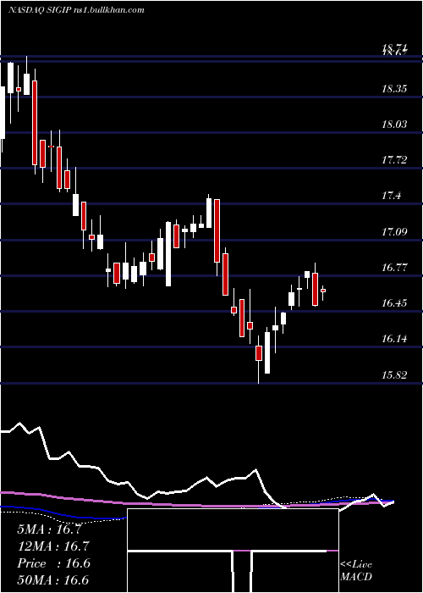Viewport: 423px width, 593px height.
Task: Click the MACD histogram box
Action: pyautogui.click(x=233, y=551)
